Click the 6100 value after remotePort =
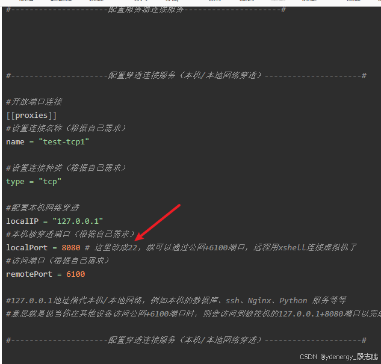 (75, 274)
